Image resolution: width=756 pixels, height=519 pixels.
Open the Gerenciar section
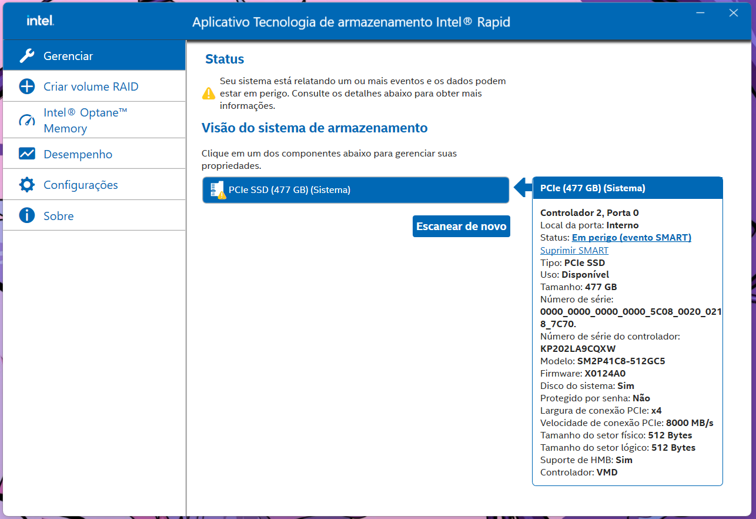click(x=94, y=56)
